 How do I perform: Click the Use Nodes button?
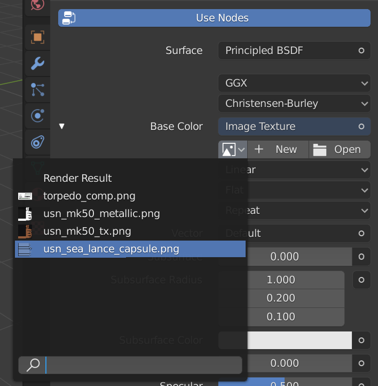214,18
